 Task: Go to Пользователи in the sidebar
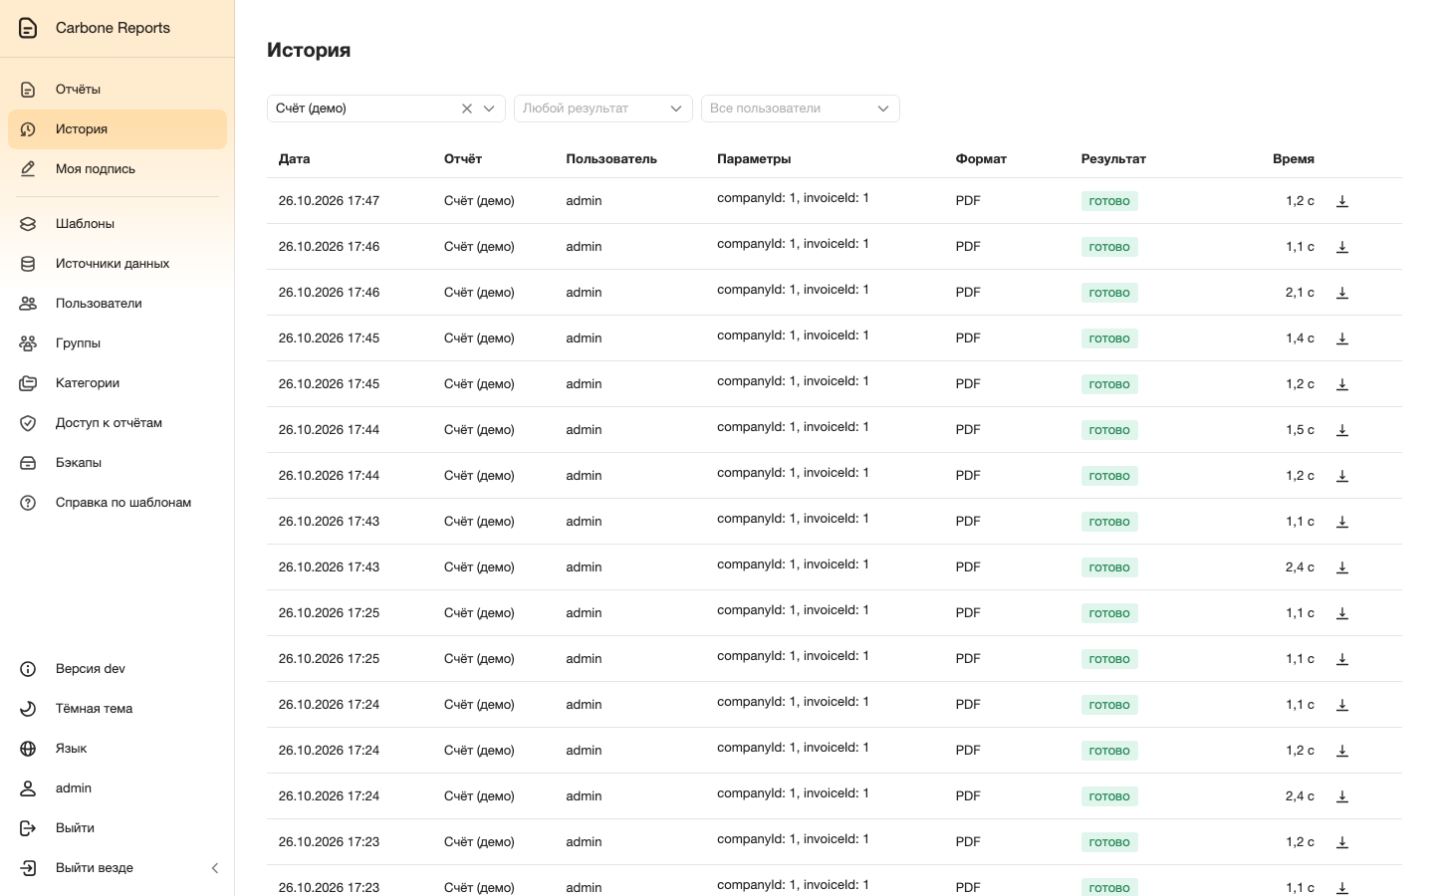click(x=118, y=304)
